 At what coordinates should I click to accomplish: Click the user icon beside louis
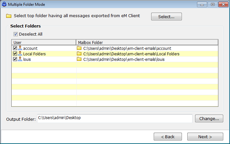coord(20,59)
